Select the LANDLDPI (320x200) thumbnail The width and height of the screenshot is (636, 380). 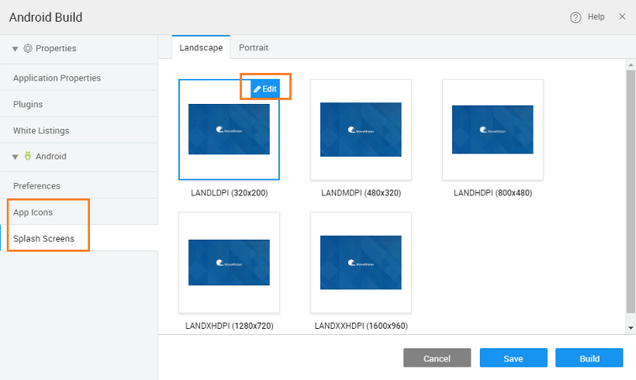229,130
